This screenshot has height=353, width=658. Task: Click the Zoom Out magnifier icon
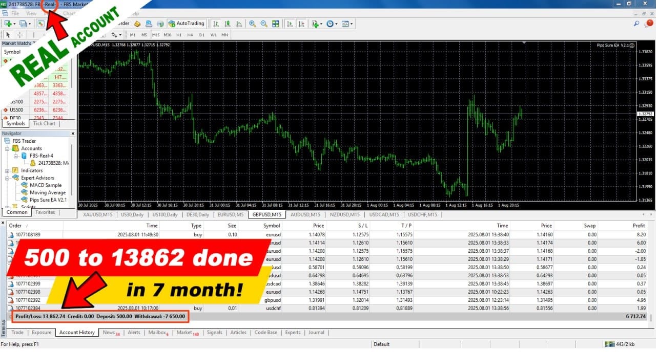tap(264, 24)
